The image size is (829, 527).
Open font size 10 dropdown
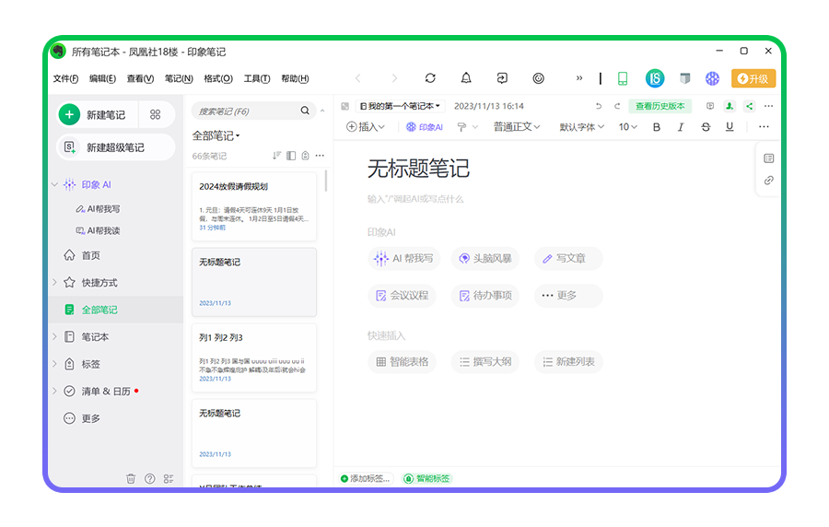pyautogui.click(x=627, y=127)
